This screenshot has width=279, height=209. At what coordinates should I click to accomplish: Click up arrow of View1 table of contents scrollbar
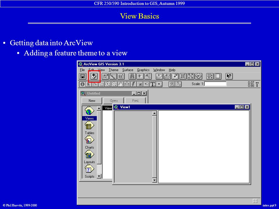pos(154,113)
